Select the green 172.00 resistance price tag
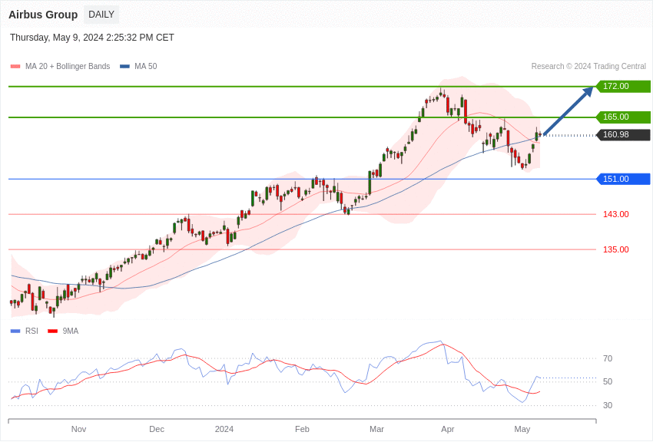Viewport: 653px width, 442px height. click(623, 87)
